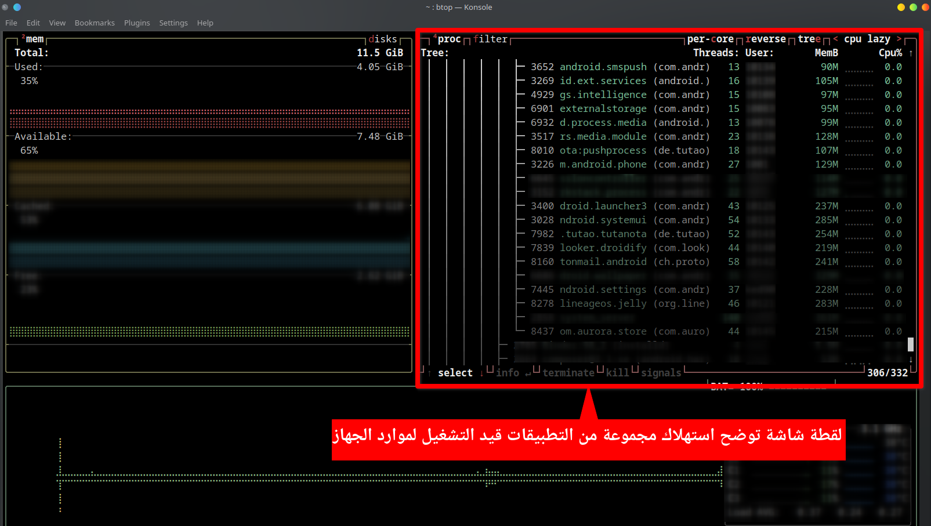Toggle the tree view of processes
This screenshot has height=526, width=931.
pyautogui.click(x=809, y=39)
